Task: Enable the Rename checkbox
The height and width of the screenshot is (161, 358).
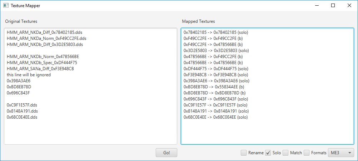Action: click(x=244, y=153)
